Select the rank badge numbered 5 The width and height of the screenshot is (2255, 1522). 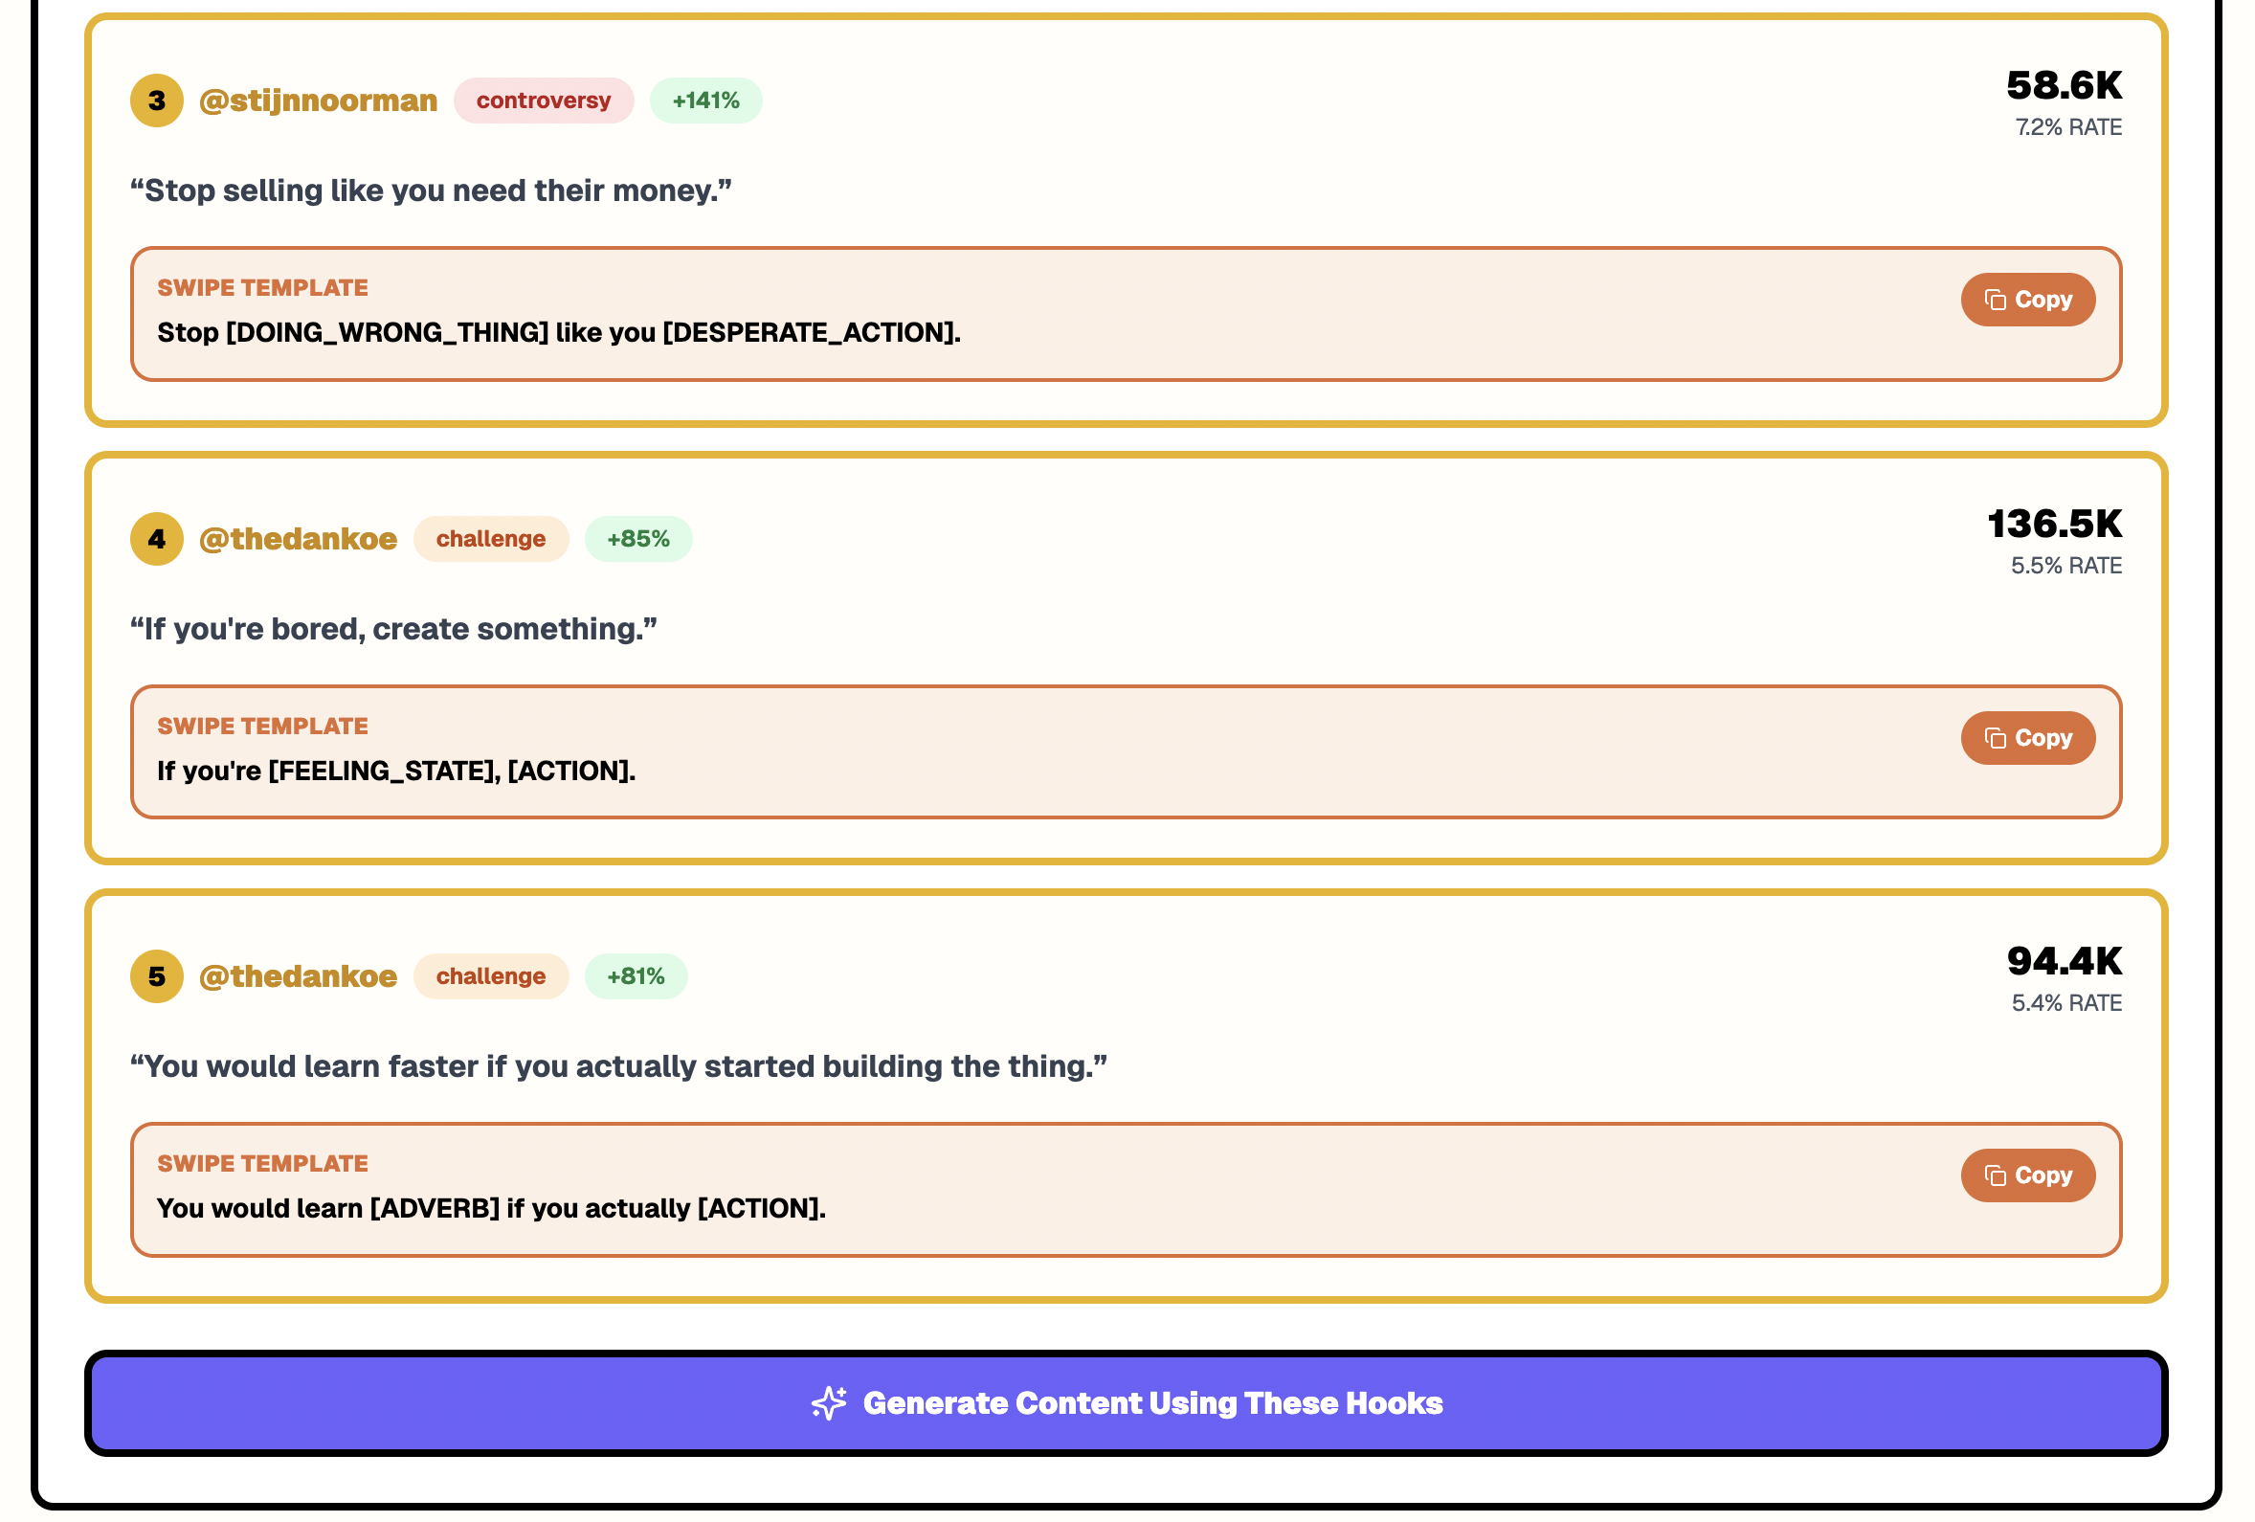[x=155, y=976]
